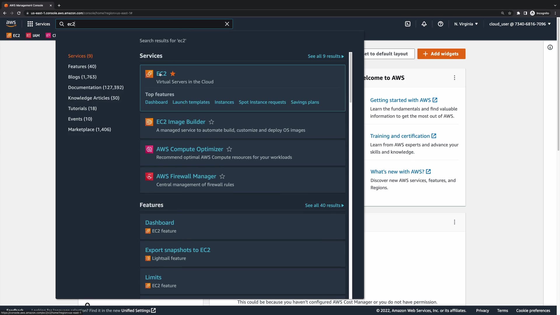
Task: Open Welcome to AWS widget menu
Action: (454, 78)
